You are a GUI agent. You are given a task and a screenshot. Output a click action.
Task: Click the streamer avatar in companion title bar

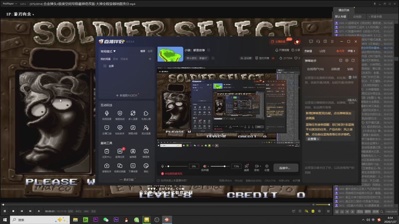pyautogui.click(x=297, y=42)
